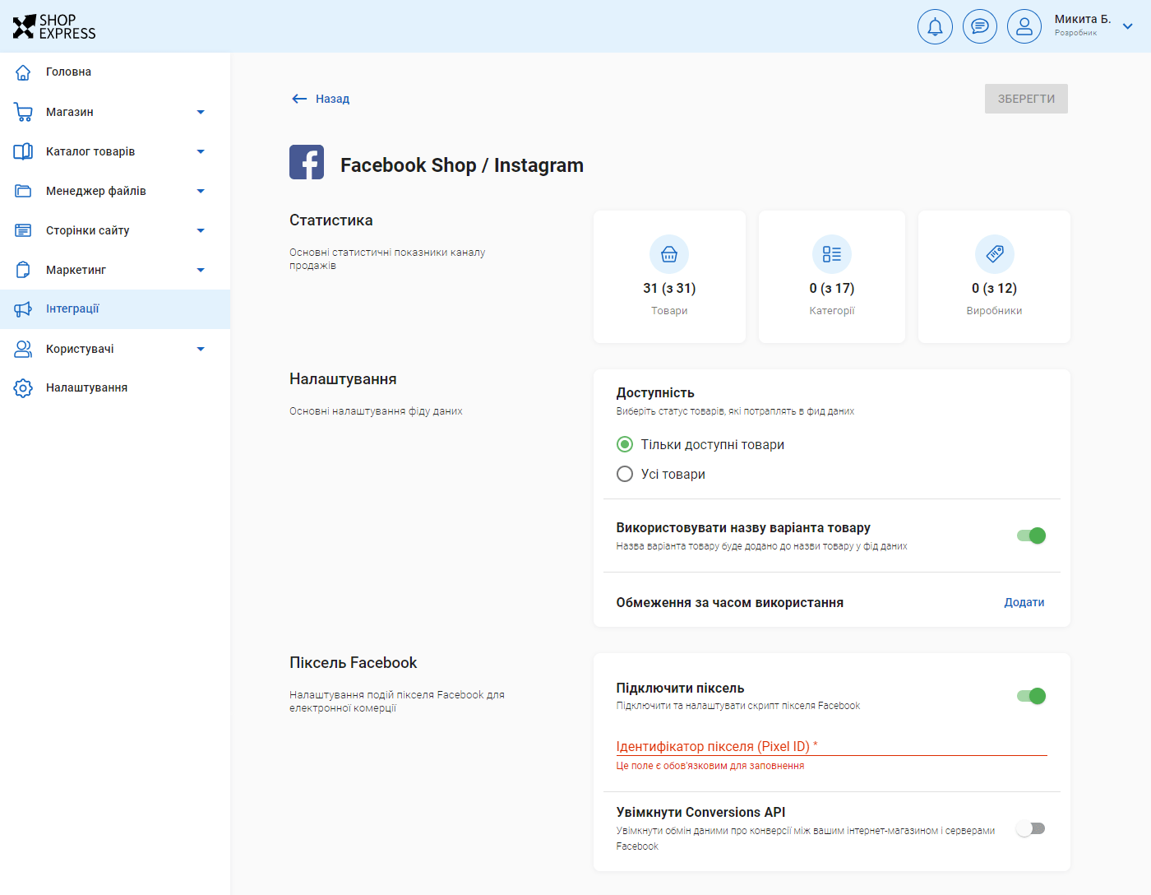Click the Маркетинг icon in sidebar
Image resolution: width=1151 pixels, height=895 pixels.
coord(23,270)
